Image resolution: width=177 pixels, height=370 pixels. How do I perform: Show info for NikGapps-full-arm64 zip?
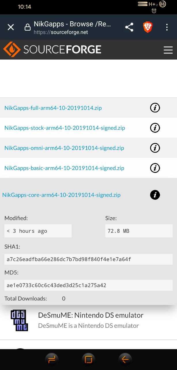tap(155, 108)
